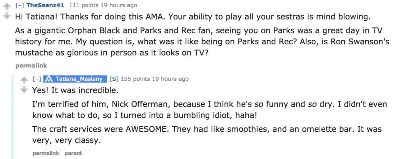
Task: Click the [S] submitter tag
Action: 114,79
